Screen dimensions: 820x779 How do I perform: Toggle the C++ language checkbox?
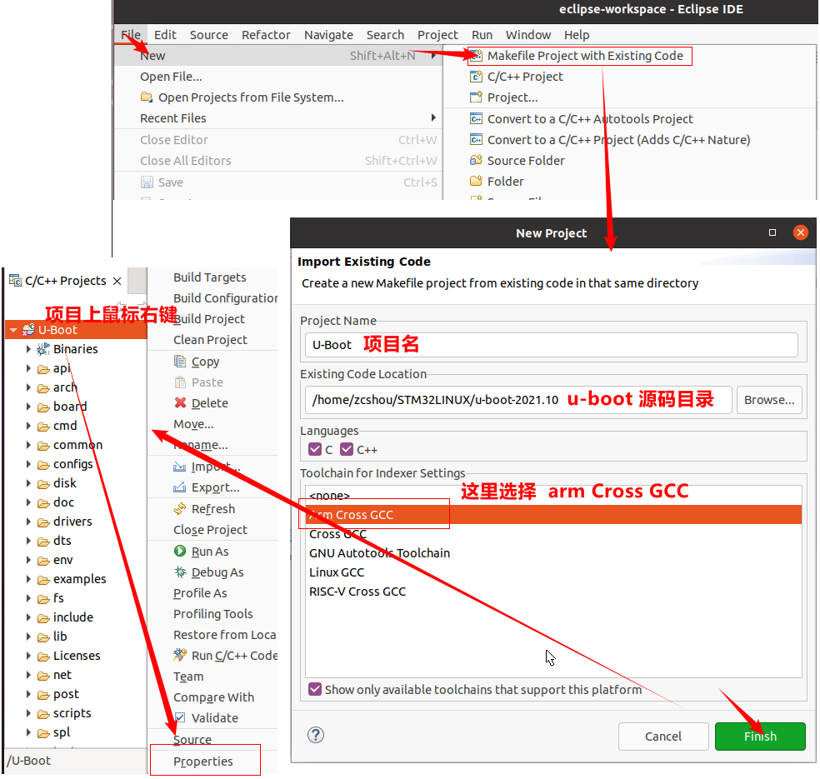(347, 449)
